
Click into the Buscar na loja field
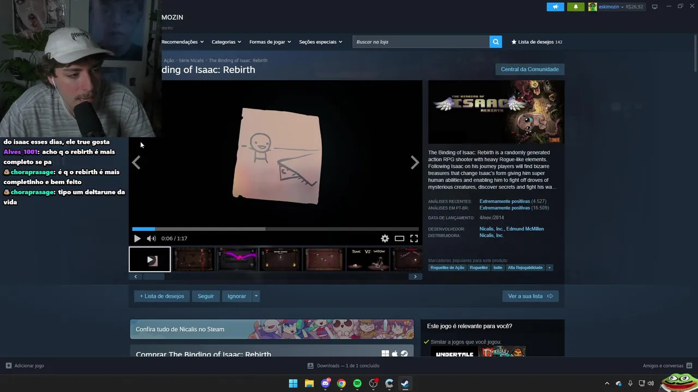pos(421,42)
